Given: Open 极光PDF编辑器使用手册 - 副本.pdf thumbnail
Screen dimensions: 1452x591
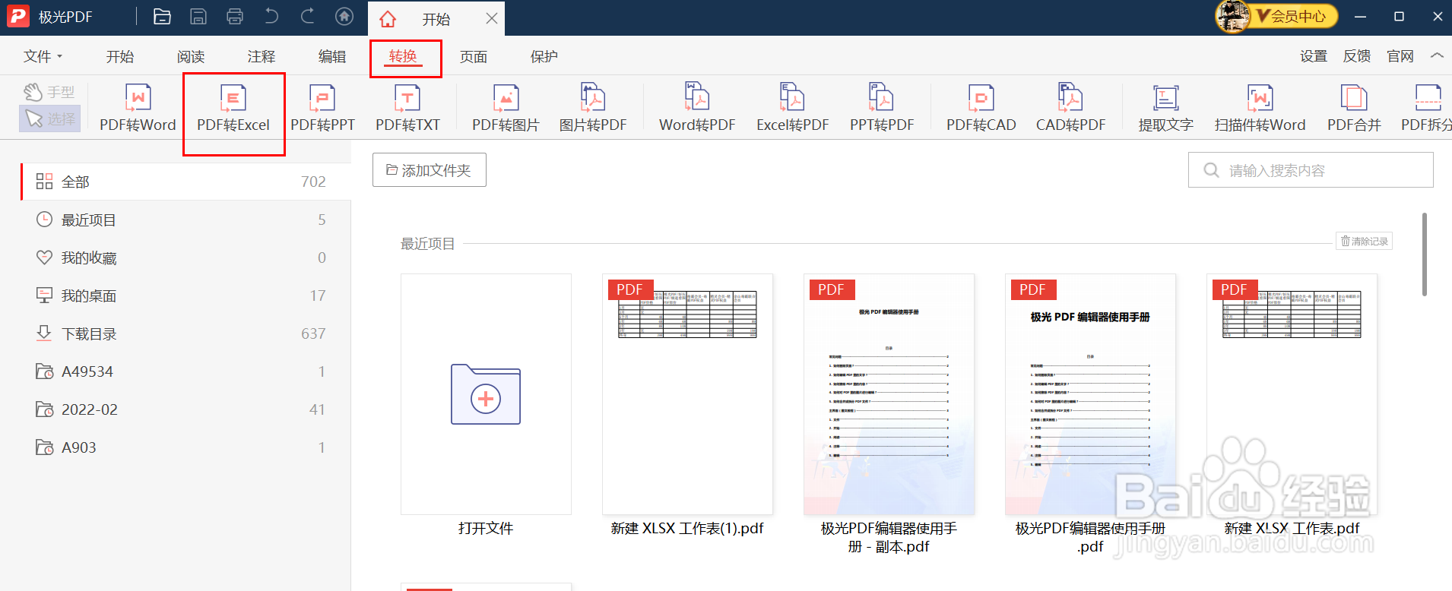Looking at the screenshot, I should (889, 394).
